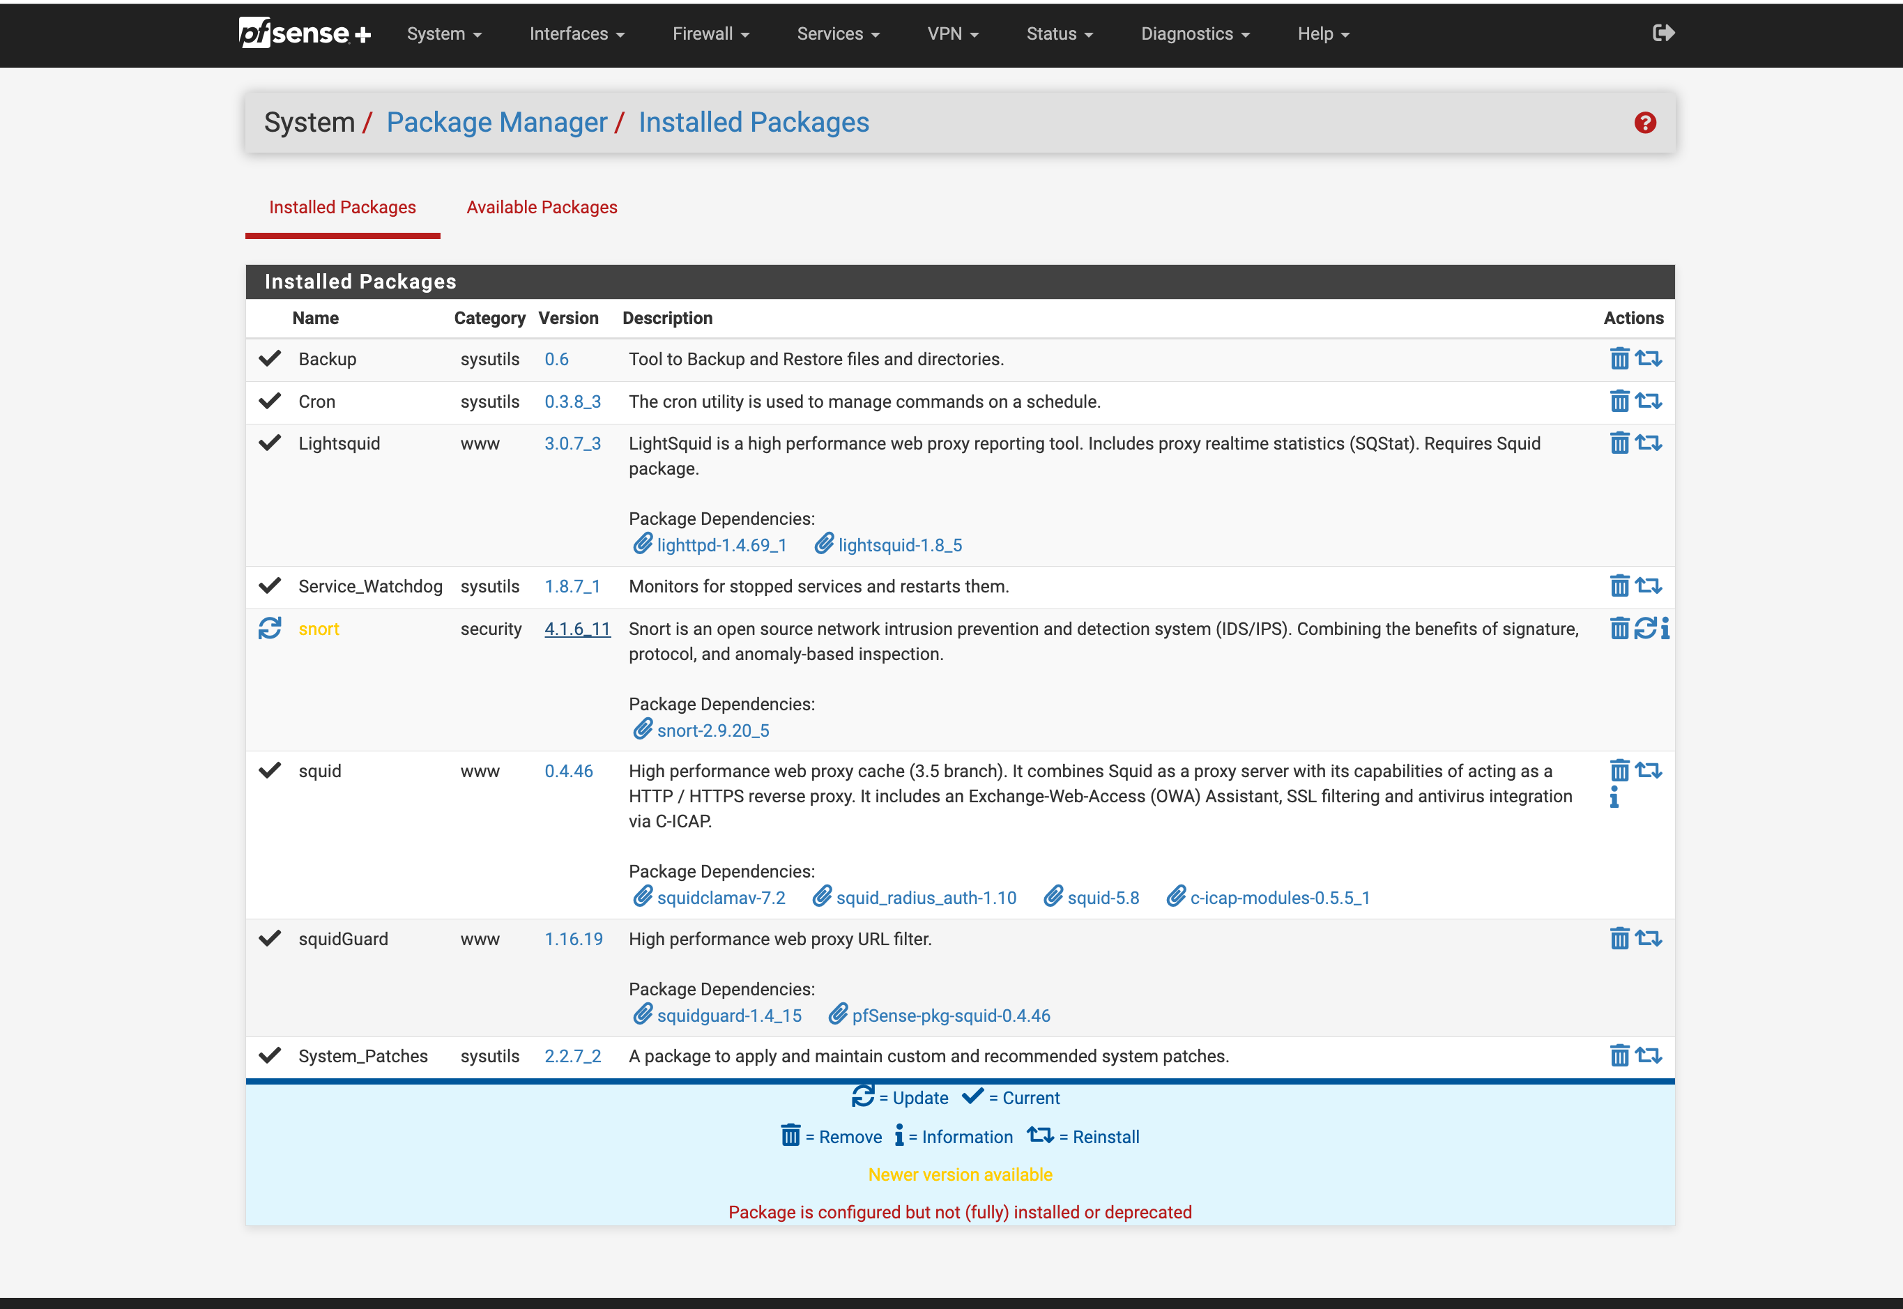
Task: Click the paperclip icon beside snort-2.9.20_5
Action: point(642,730)
